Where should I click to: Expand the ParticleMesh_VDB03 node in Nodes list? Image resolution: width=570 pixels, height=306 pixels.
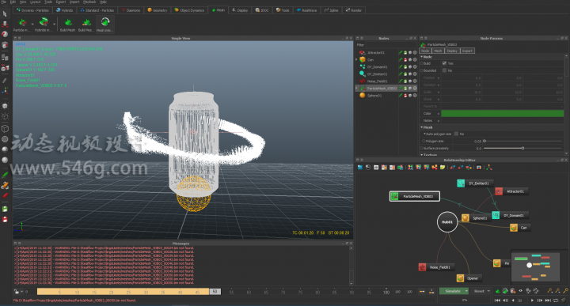(x=356, y=89)
